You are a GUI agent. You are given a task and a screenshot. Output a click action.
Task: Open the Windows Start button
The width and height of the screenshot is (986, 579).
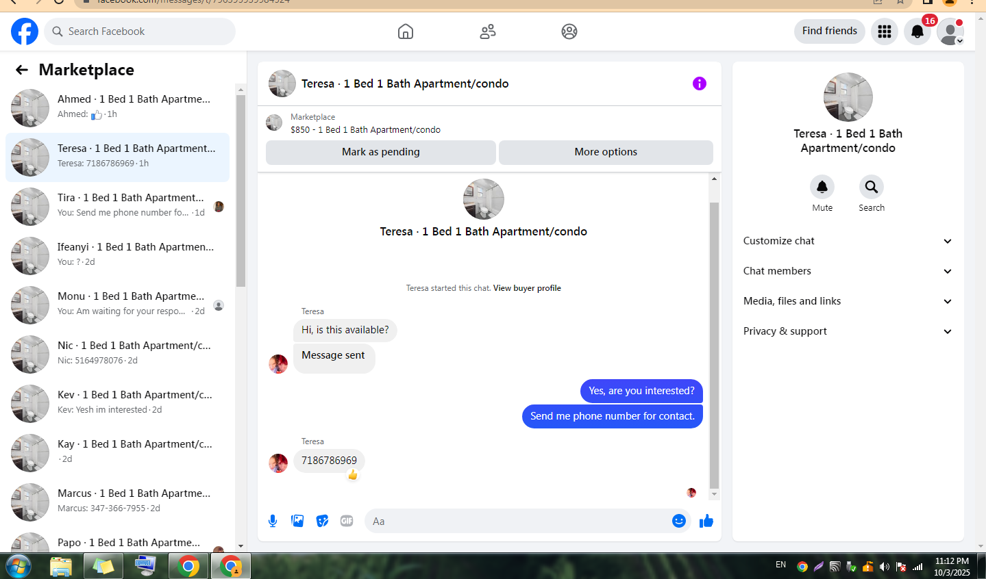[19, 567]
